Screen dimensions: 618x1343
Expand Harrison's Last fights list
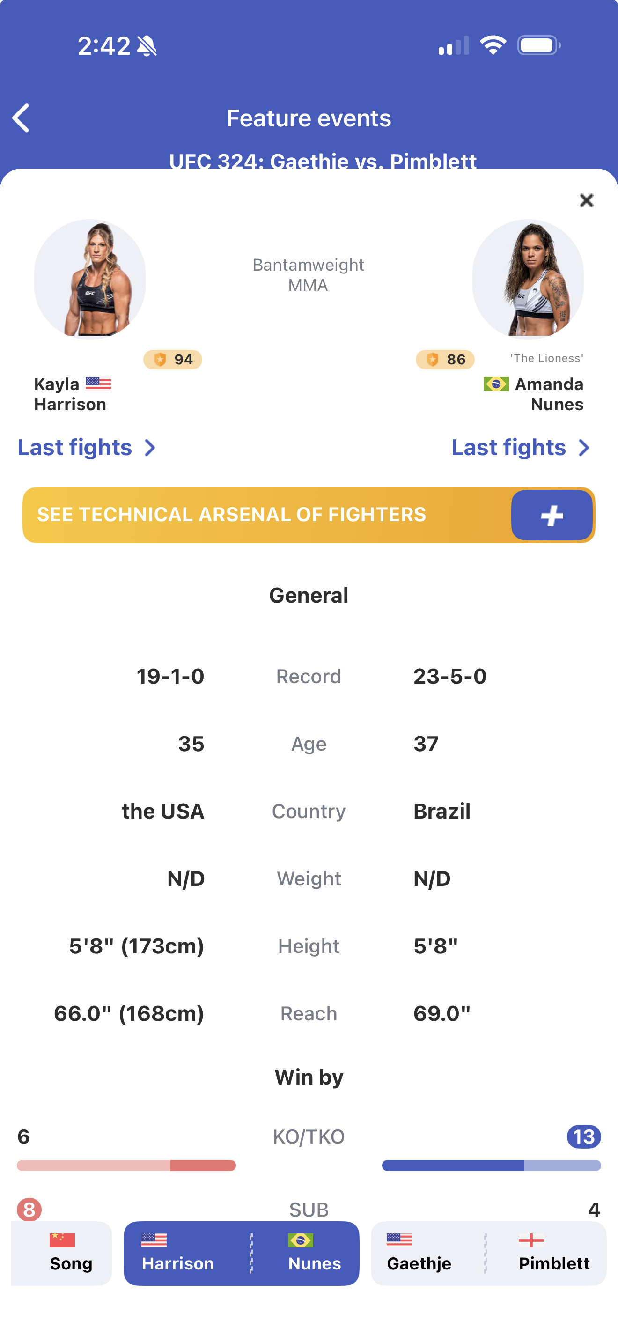[87, 447]
